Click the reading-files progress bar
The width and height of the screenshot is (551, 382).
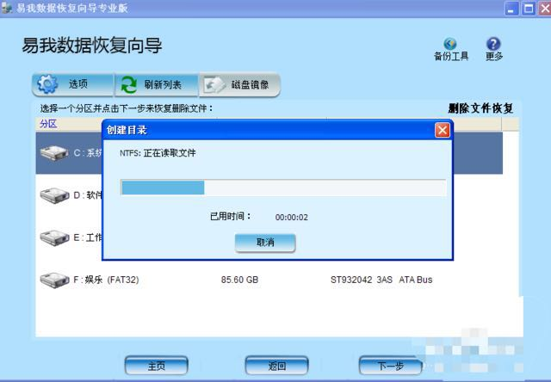pos(283,188)
